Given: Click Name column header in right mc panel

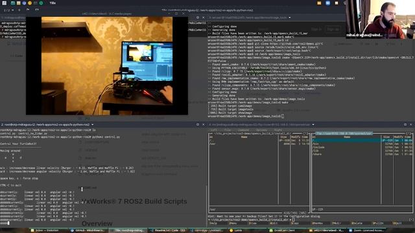Looking at the screenshot, I should coord(347,137).
